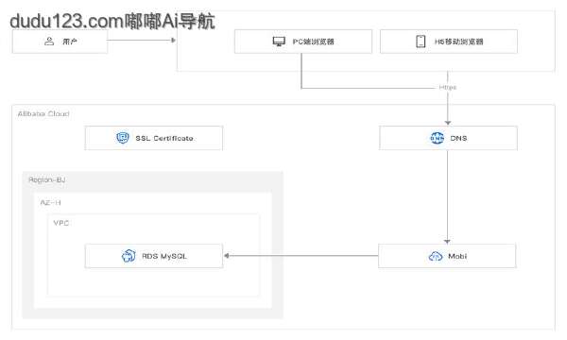Click the AZ-H zone label
This screenshot has height=340, width=567.
pos(50,202)
